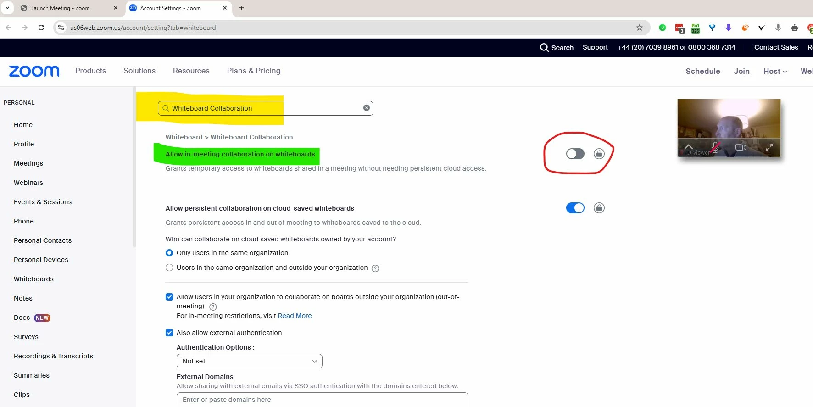Image resolution: width=813 pixels, height=407 pixels.
Task: Click the browser forward arrow
Action: pyautogui.click(x=25, y=28)
